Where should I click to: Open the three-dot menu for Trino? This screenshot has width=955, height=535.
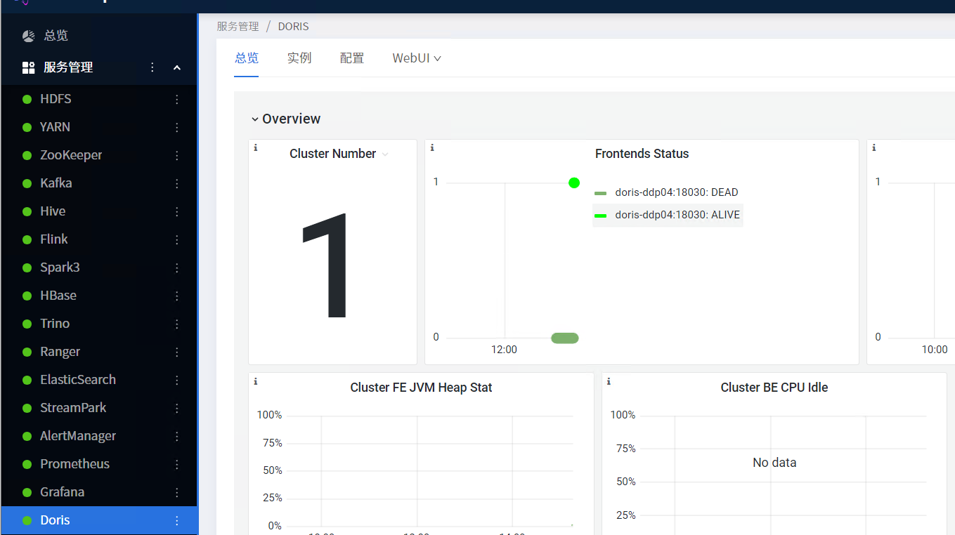click(x=177, y=324)
